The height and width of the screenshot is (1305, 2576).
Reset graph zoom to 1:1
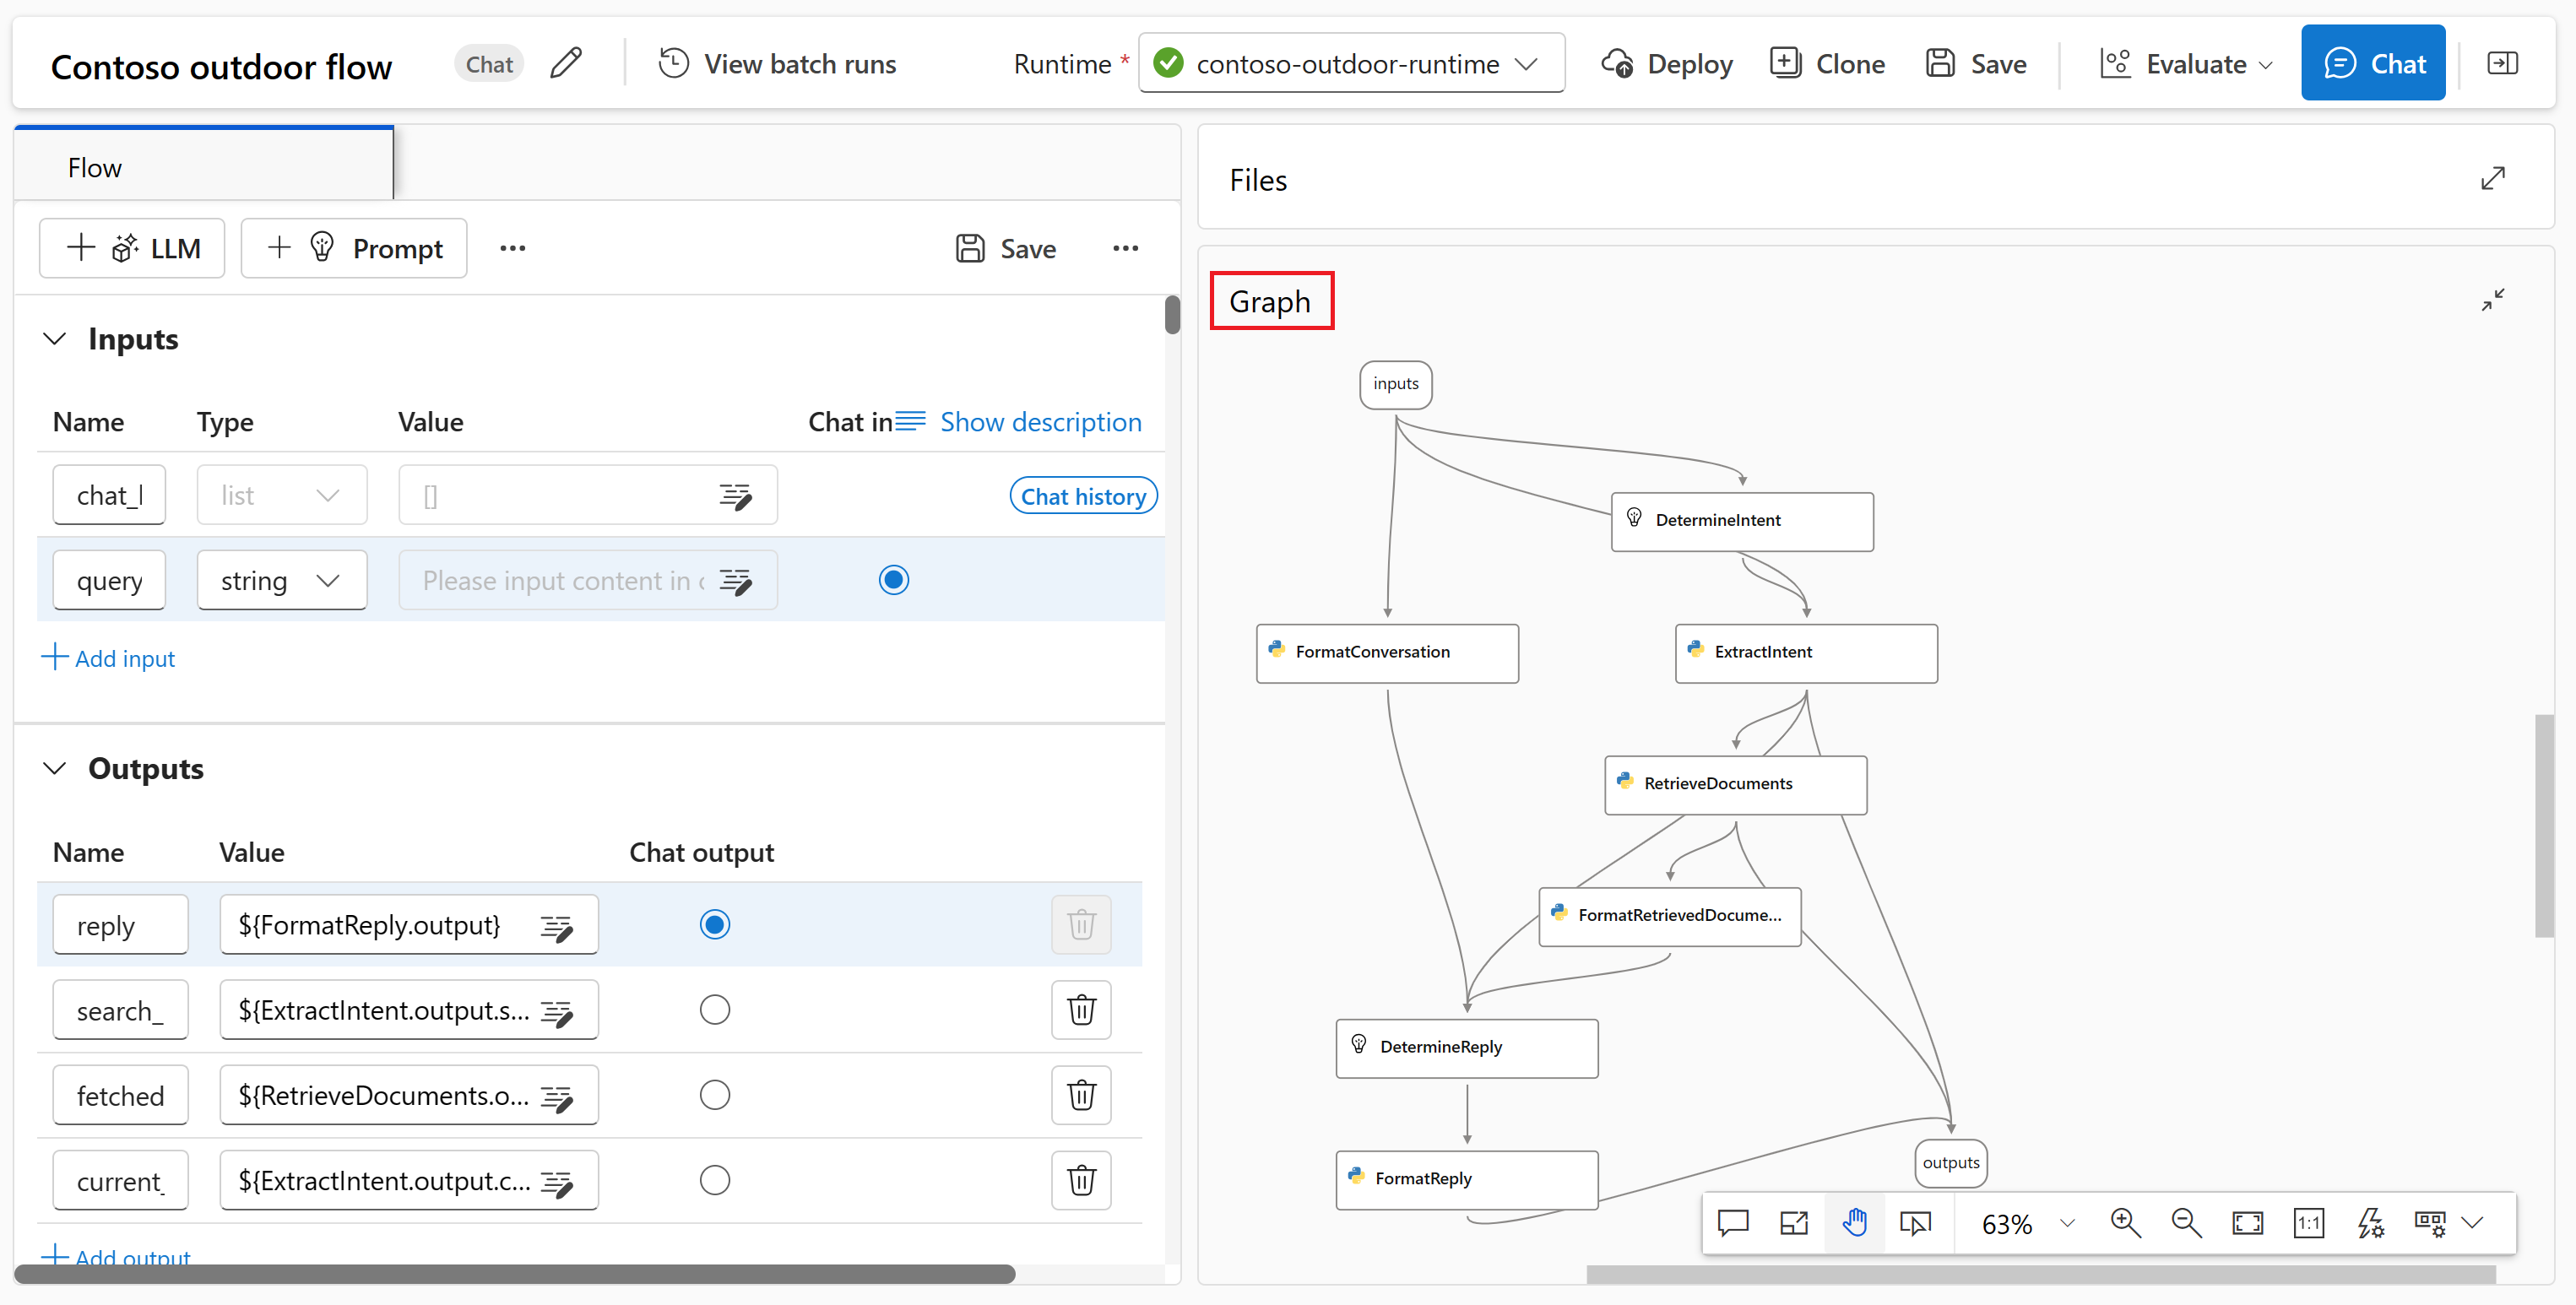click(2308, 1223)
